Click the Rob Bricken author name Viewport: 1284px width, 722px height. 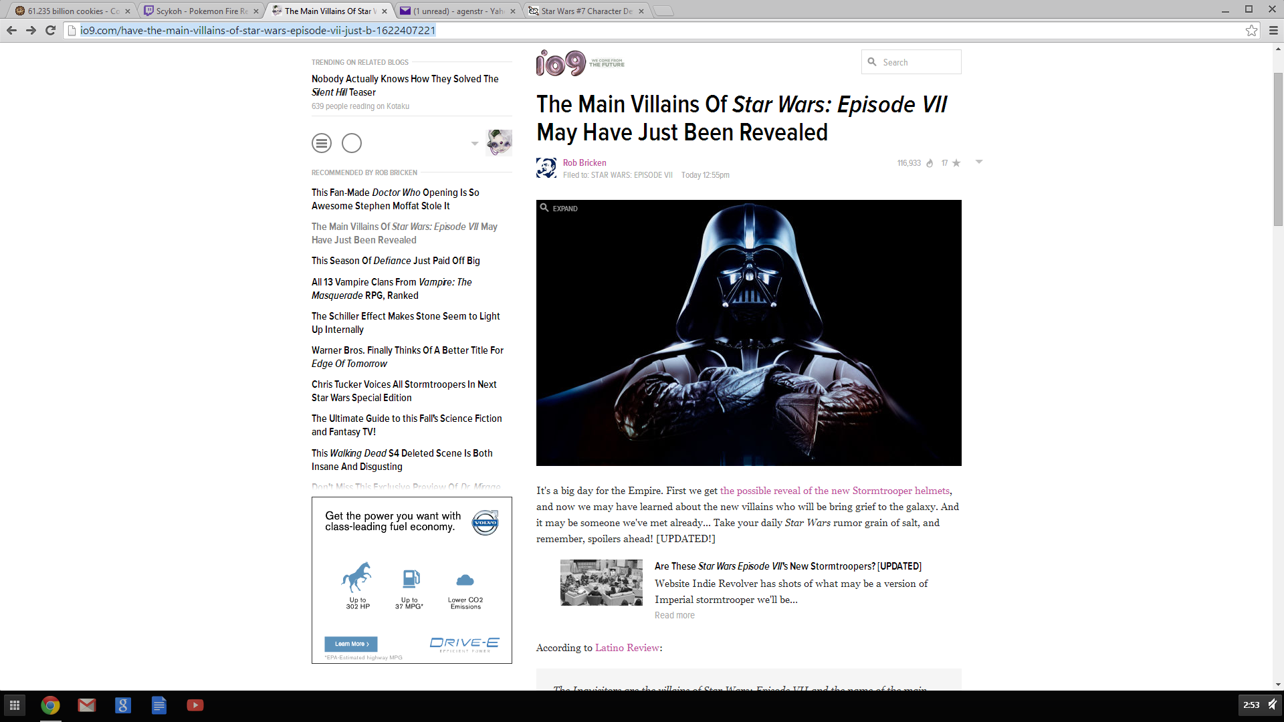pos(584,162)
